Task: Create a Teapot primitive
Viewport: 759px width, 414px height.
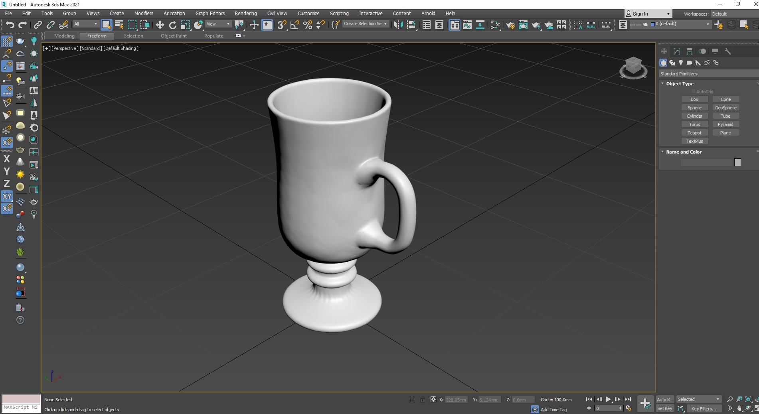Action: pyautogui.click(x=694, y=133)
